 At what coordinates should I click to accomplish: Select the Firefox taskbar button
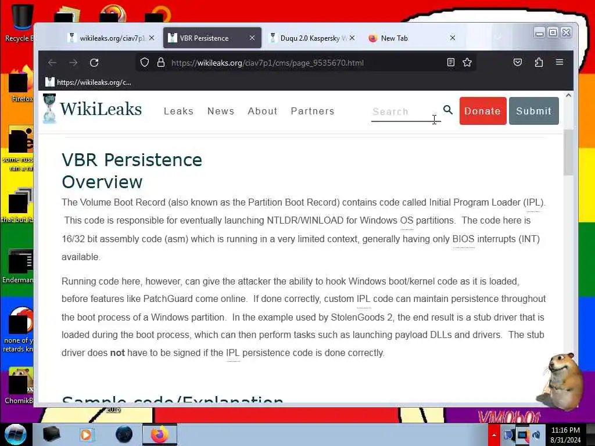160,434
